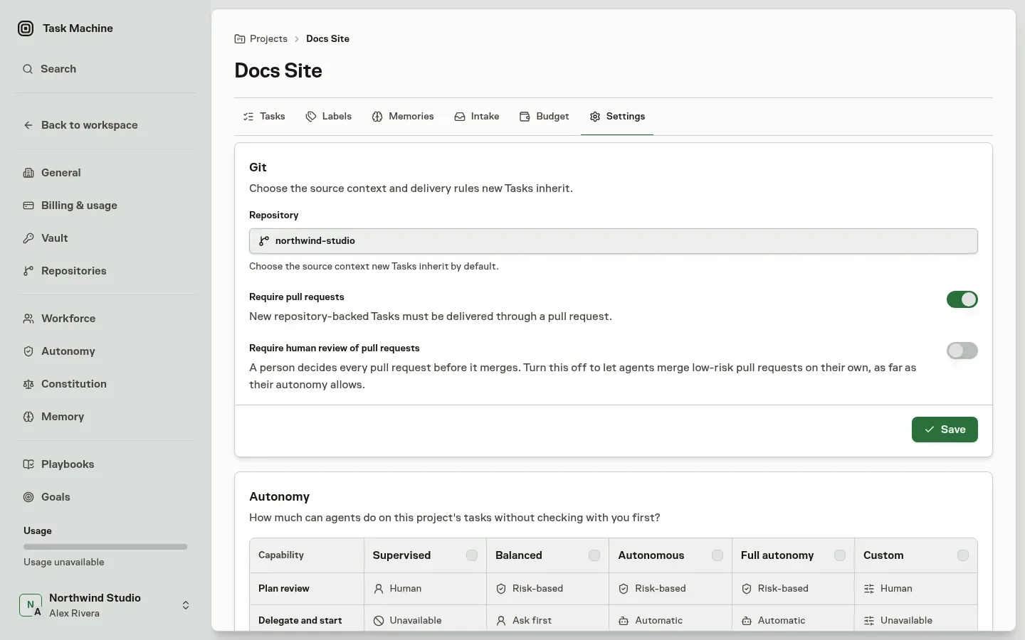Viewport: 1025px width, 640px height.
Task: Click the Goals target icon
Action: click(x=28, y=497)
